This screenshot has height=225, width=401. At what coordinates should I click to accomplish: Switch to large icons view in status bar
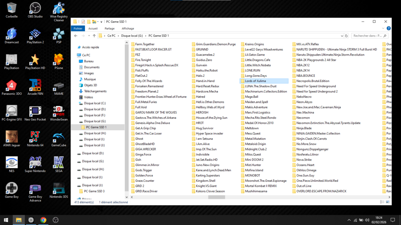coord(388,202)
